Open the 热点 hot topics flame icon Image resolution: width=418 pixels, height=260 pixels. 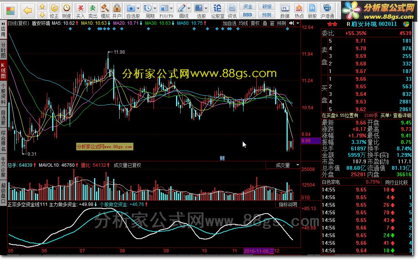coord(299,8)
